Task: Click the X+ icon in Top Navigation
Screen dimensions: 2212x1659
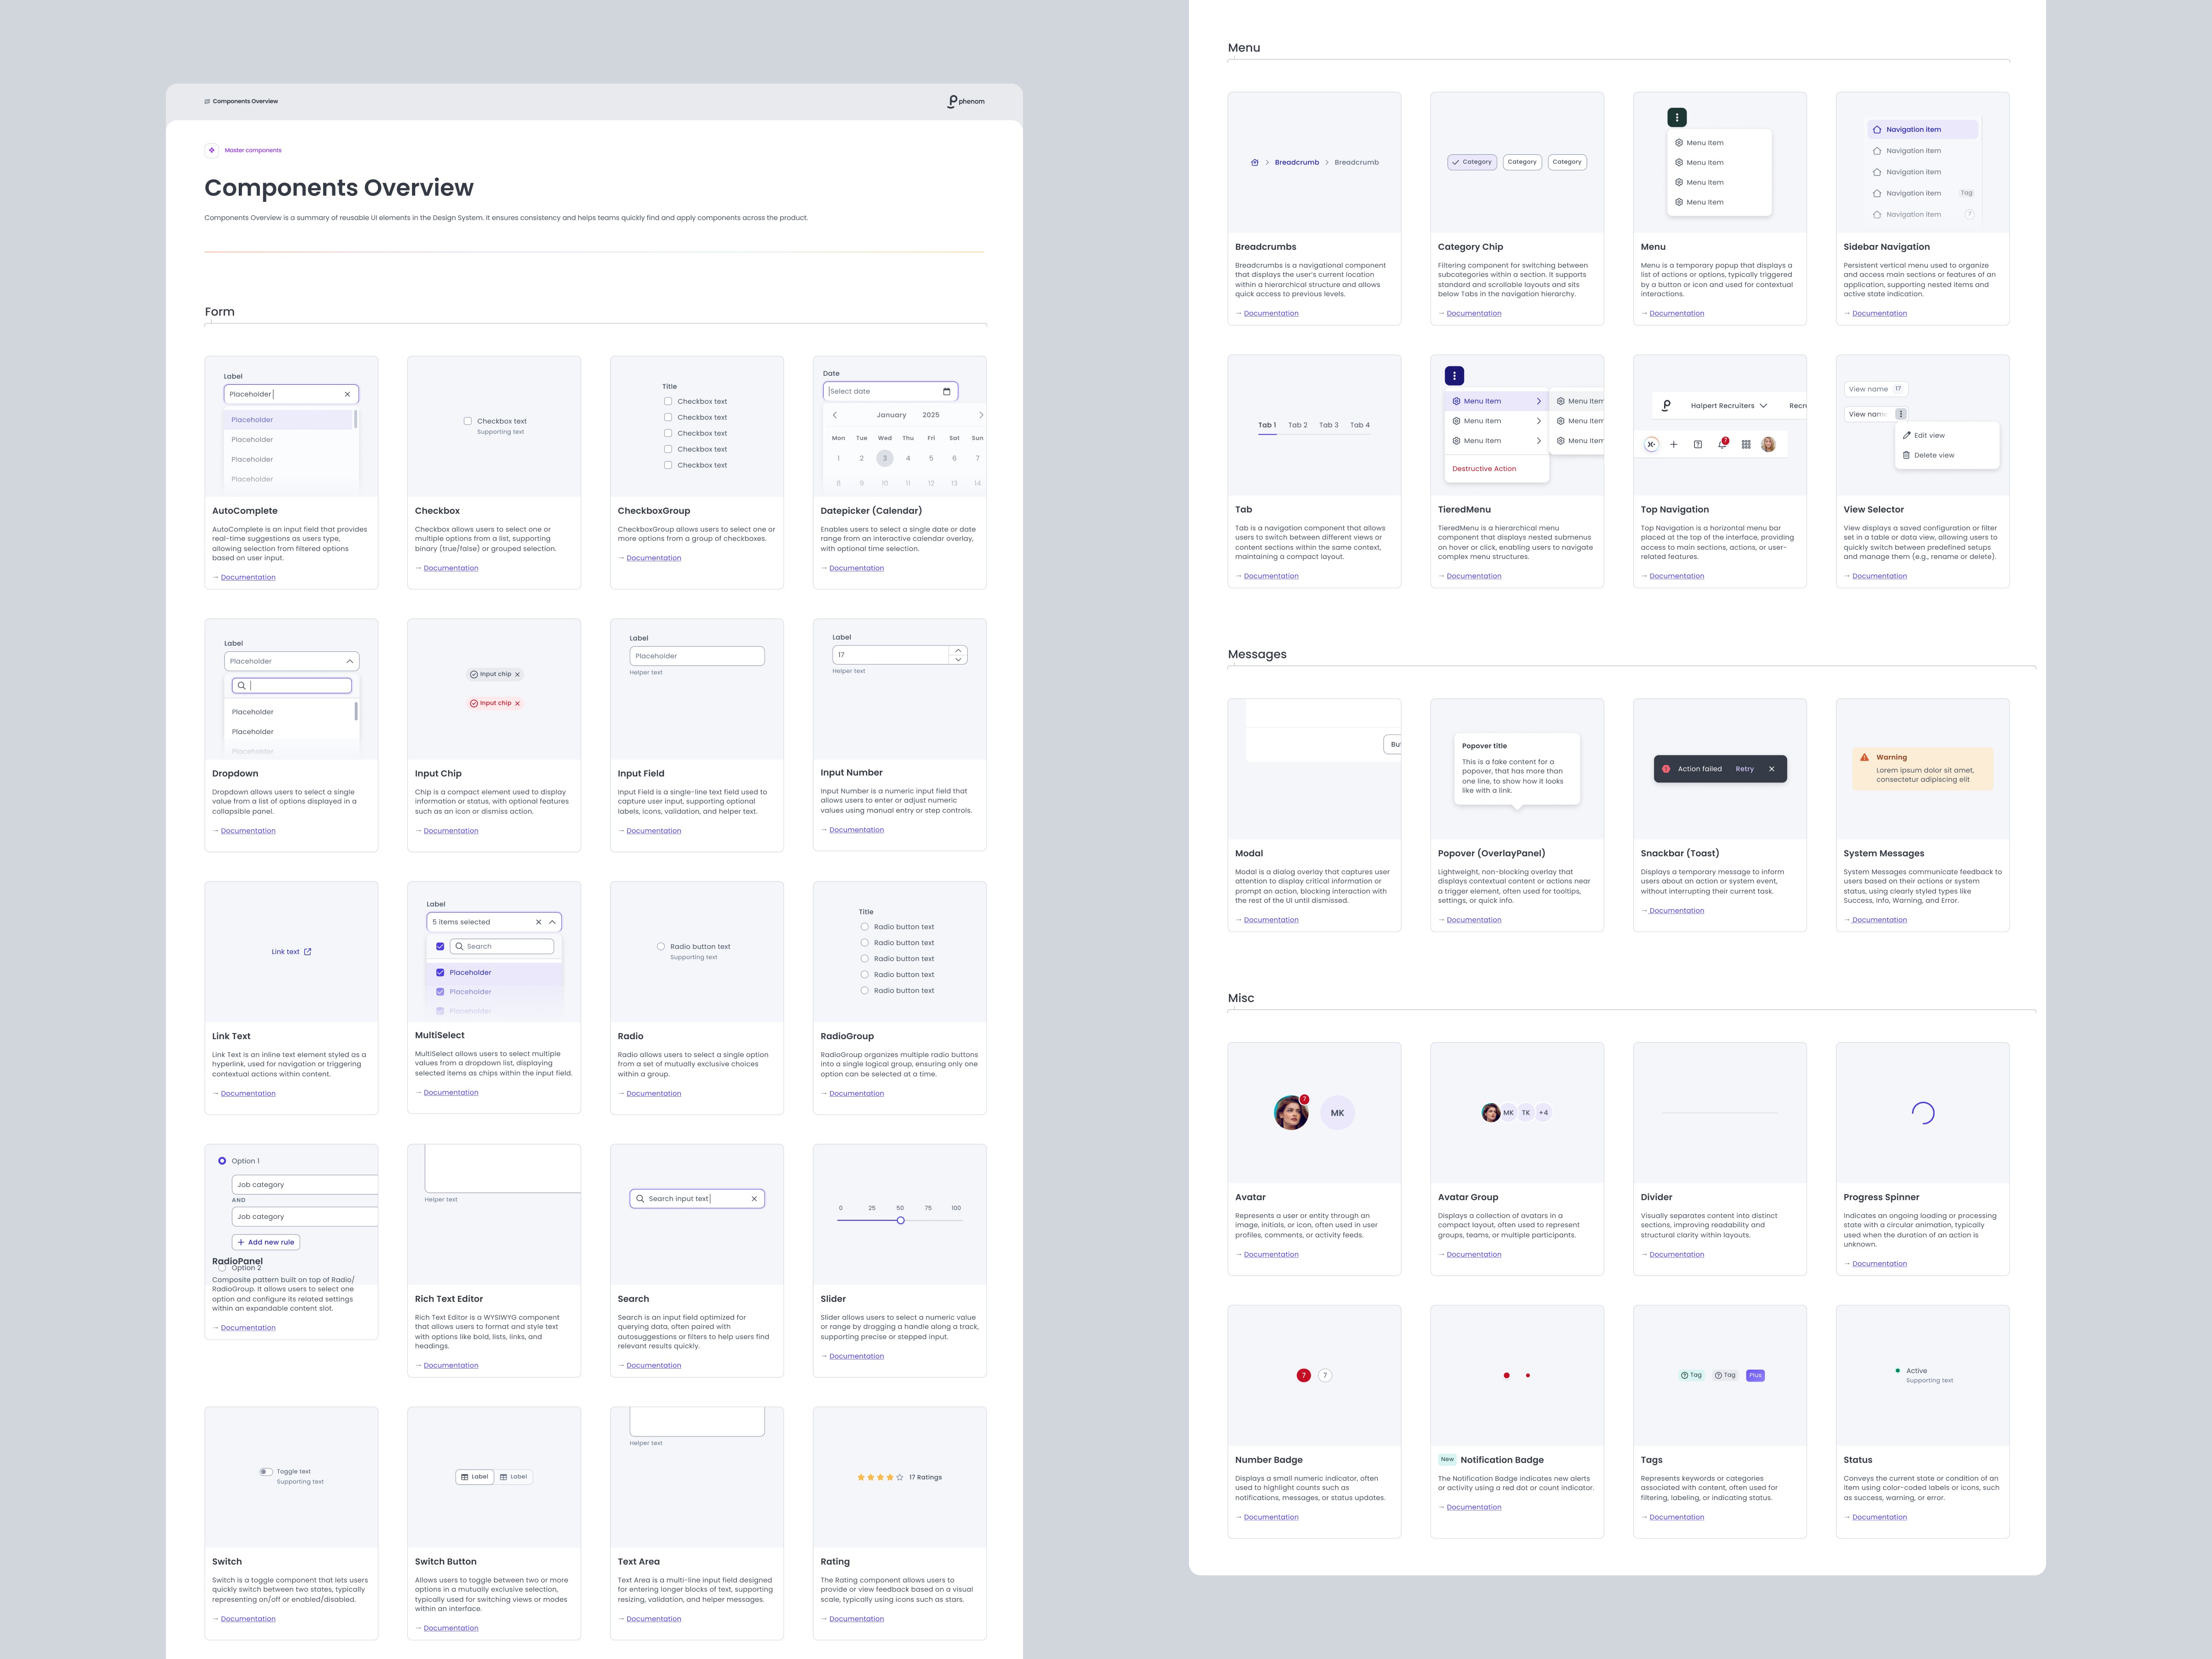Action: [x=1651, y=444]
